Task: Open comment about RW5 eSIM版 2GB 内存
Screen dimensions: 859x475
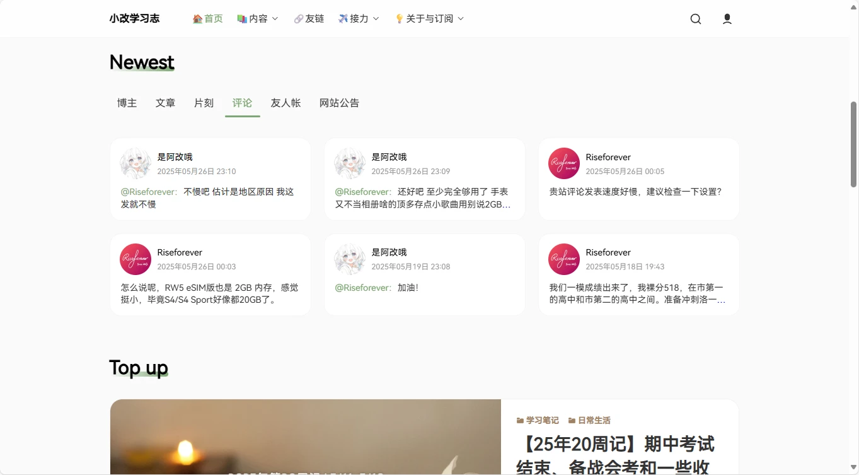Action: pyautogui.click(x=209, y=294)
